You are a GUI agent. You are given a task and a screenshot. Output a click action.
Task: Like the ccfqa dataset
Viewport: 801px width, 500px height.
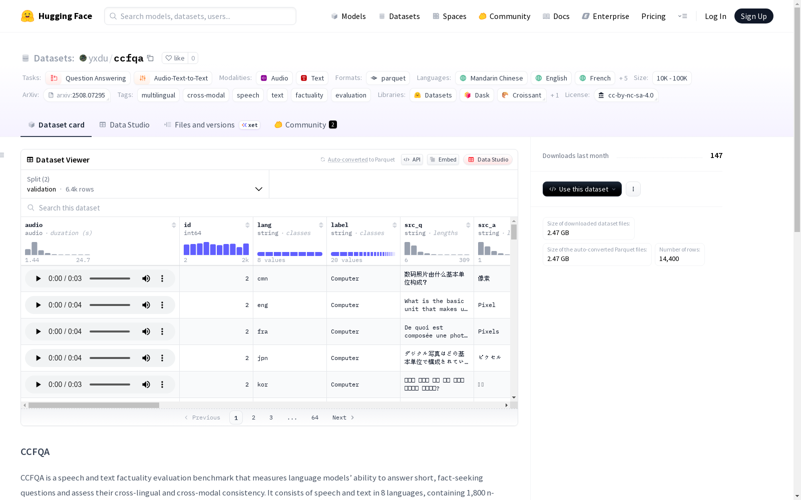coord(175,58)
